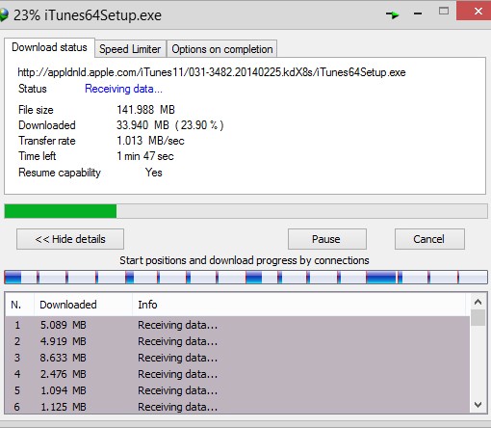Click the green arrow icon in title bar

click(x=392, y=14)
